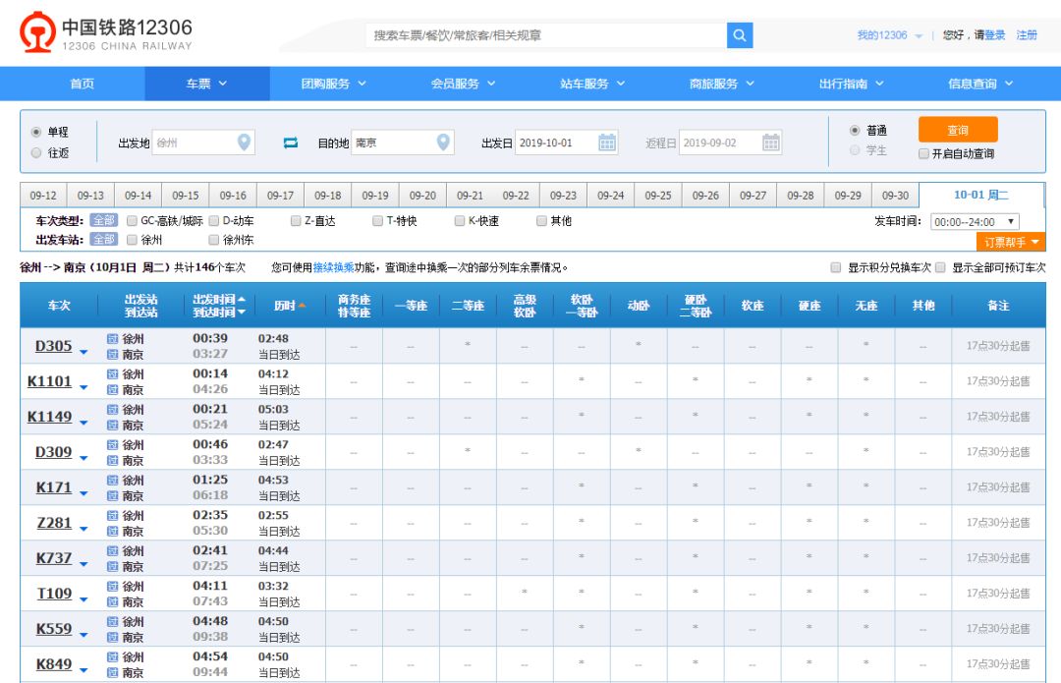Viewport: 1061px width, 683px height.
Task: Click the descending arrow on 到达时间
Action: [x=241, y=313]
